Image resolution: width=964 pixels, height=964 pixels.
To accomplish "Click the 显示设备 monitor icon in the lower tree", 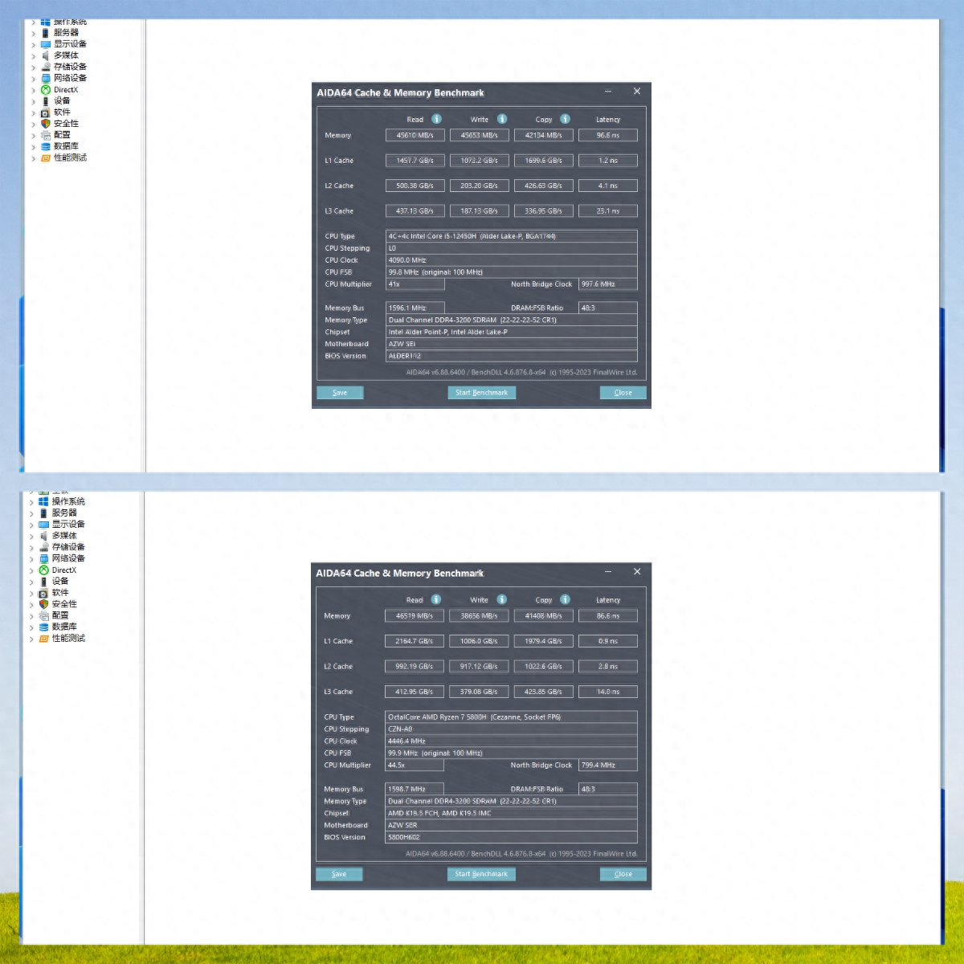I will click(x=44, y=524).
